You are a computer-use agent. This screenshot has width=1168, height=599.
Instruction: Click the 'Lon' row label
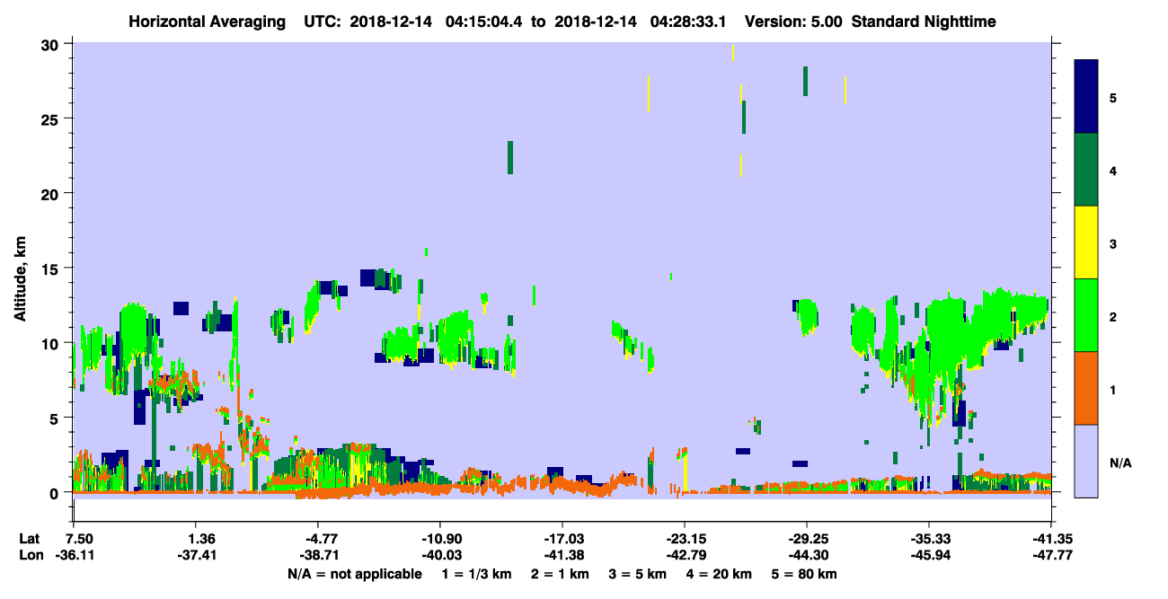pyautogui.click(x=30, y=555)
